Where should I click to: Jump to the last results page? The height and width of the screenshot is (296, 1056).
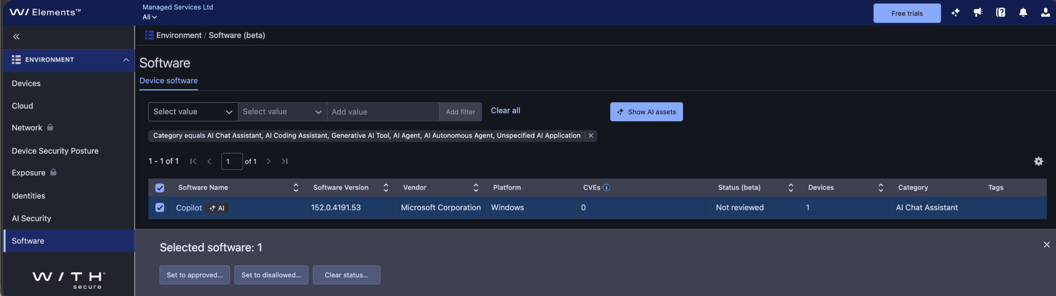285,161
